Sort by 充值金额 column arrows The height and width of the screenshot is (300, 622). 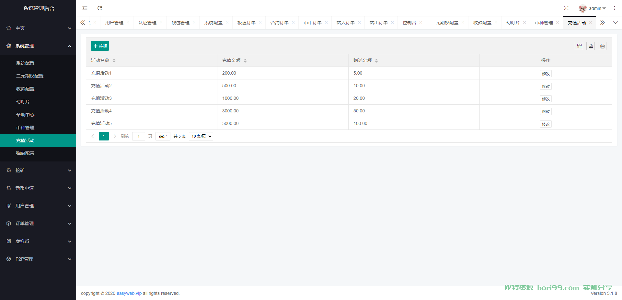pyautogui.click(x=245, y=61)
